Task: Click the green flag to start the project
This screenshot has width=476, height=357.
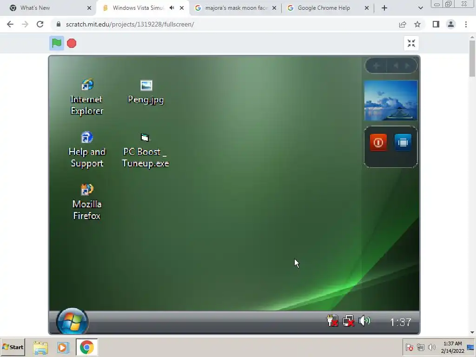Action: click(56, 43)
